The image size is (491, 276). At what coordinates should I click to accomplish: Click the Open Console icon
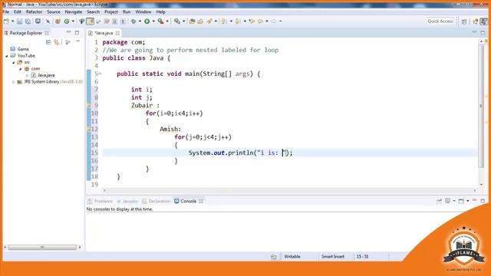(461, 201)
